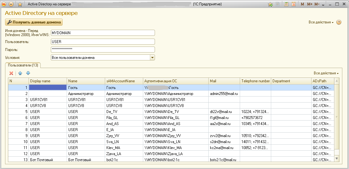The width and height of the screenshot is (349, 169).
Task: Open the top 'Все действия' menu
Action: [321, 22]
